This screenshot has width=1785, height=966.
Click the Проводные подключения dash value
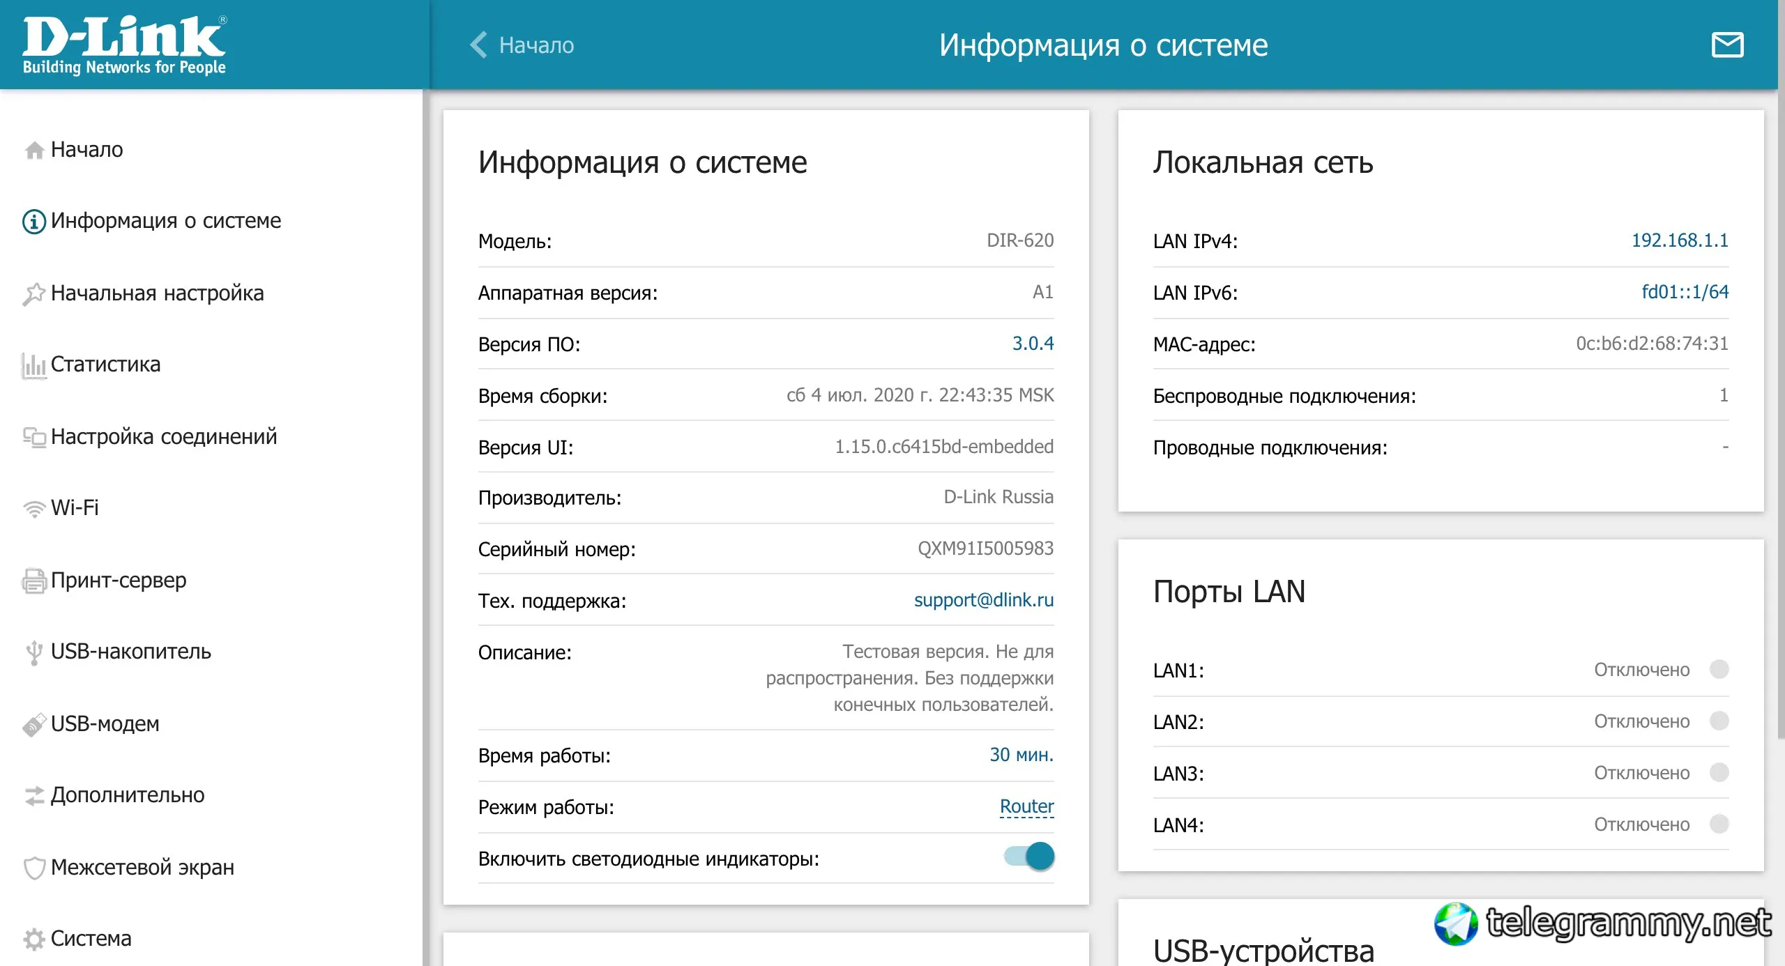pos(1725,447)
